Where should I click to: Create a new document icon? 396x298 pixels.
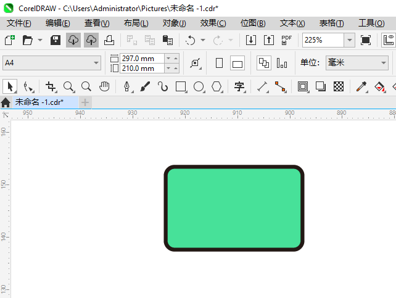[x=10, y=40]
